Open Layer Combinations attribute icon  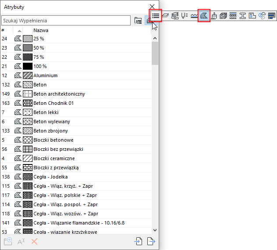[x=175, y=16]
